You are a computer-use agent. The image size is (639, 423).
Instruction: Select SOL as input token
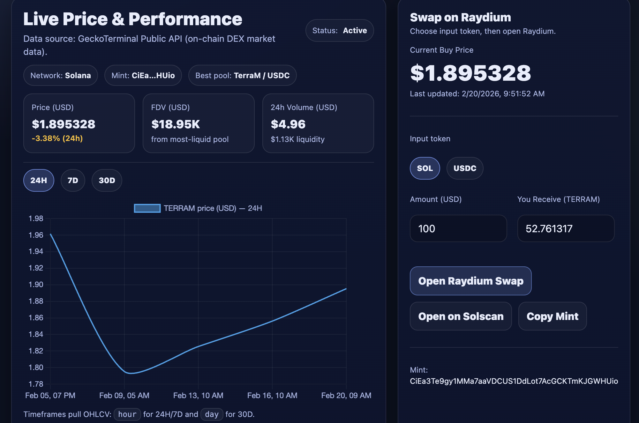pyautogui.click(x=425, y=168)
